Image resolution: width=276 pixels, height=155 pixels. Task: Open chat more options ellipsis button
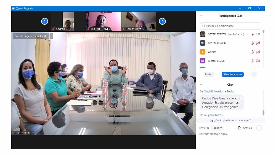[x=259, y=128]
